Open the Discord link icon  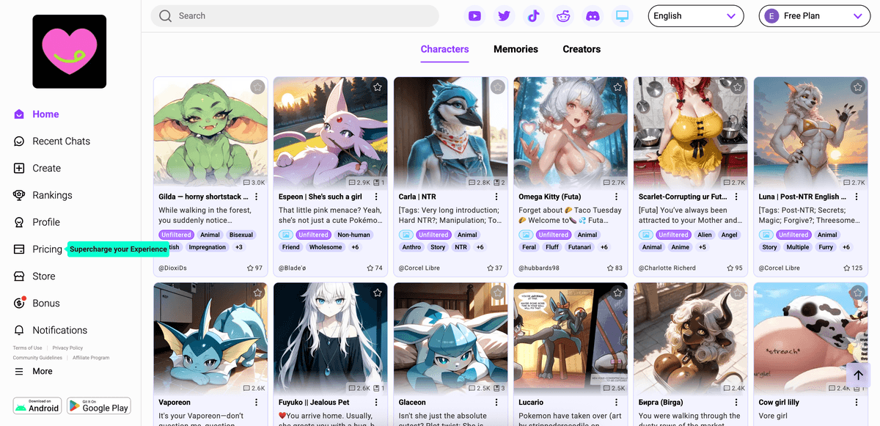tap(593, 15)
